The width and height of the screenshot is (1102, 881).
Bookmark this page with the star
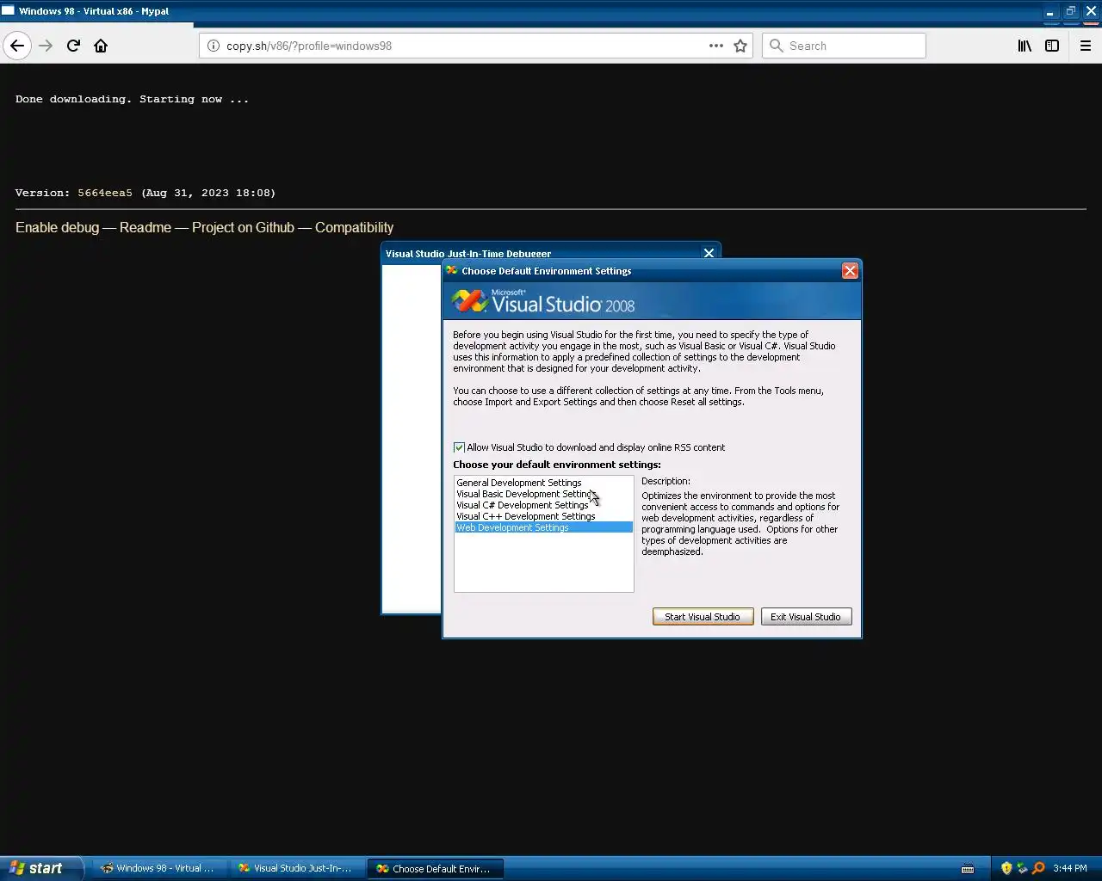click(740, 46)
